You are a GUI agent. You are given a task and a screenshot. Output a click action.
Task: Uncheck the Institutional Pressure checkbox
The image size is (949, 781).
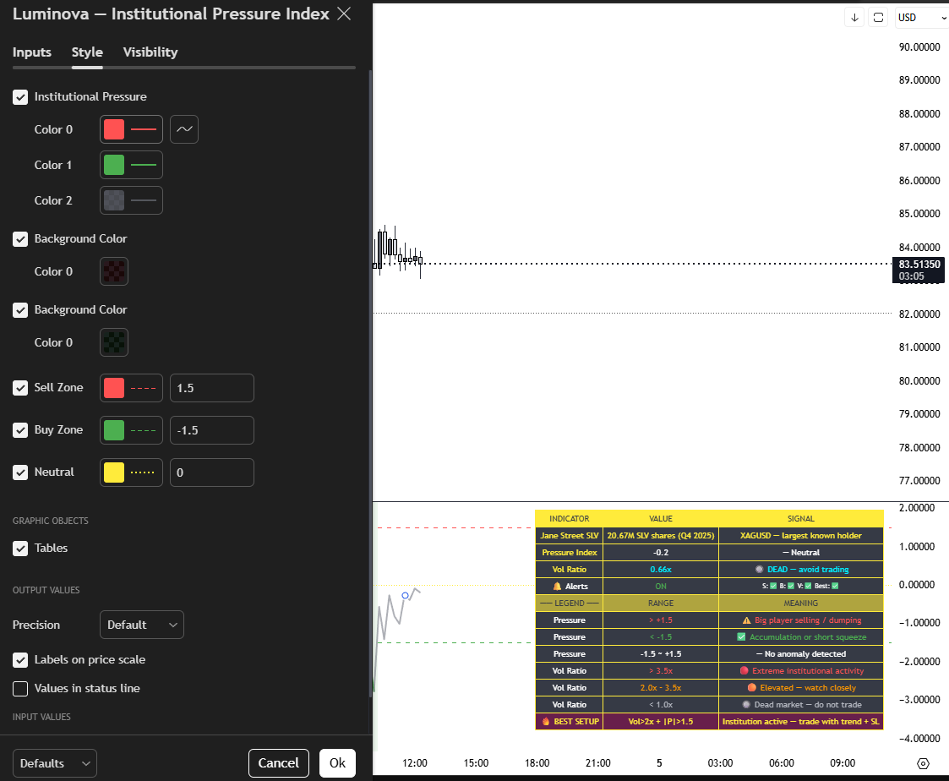20,97
